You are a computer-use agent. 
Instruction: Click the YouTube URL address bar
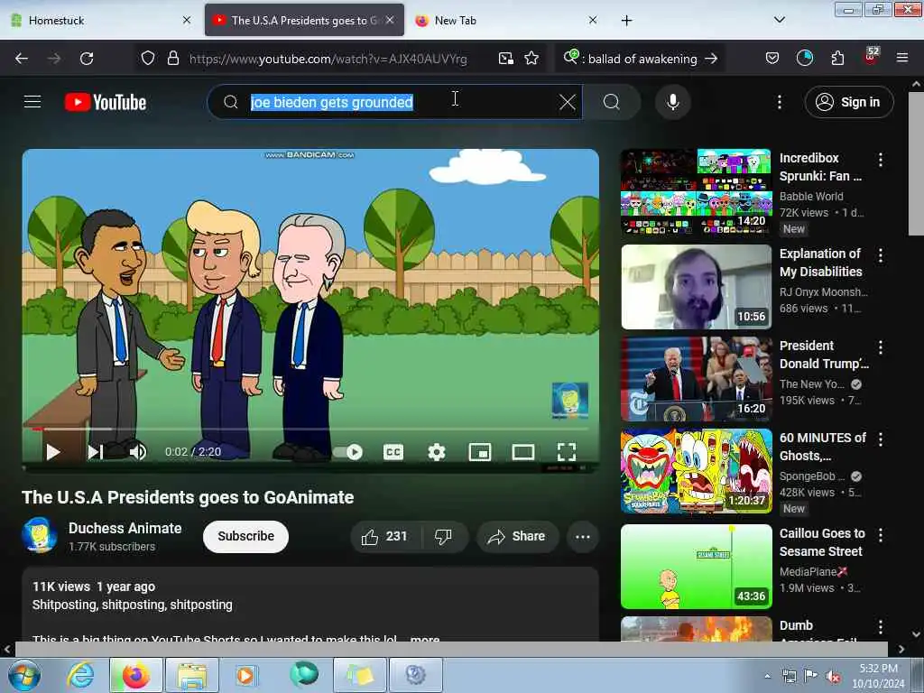pyautogui.click(x=328, y=59)
